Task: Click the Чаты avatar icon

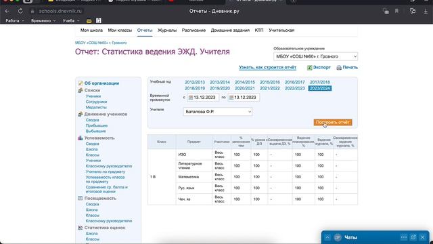Action: point(338,237)
